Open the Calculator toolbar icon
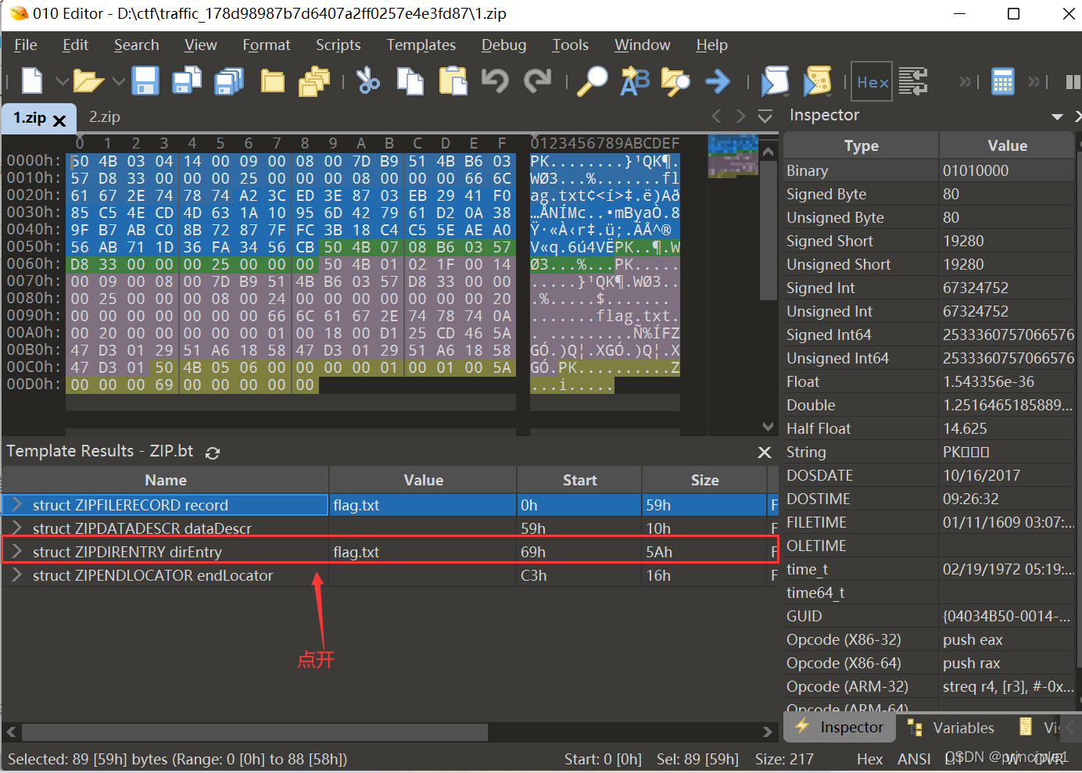Viewport: 1082px width, 773px height. pos(1002,81)
